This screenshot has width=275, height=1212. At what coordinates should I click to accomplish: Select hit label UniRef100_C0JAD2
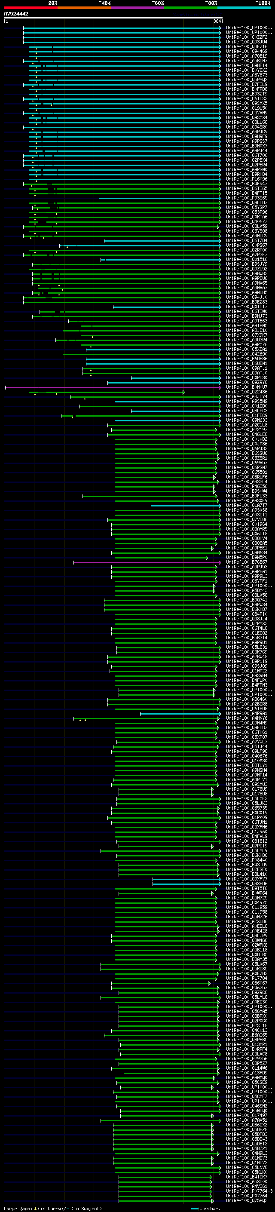tap(247, 439)
